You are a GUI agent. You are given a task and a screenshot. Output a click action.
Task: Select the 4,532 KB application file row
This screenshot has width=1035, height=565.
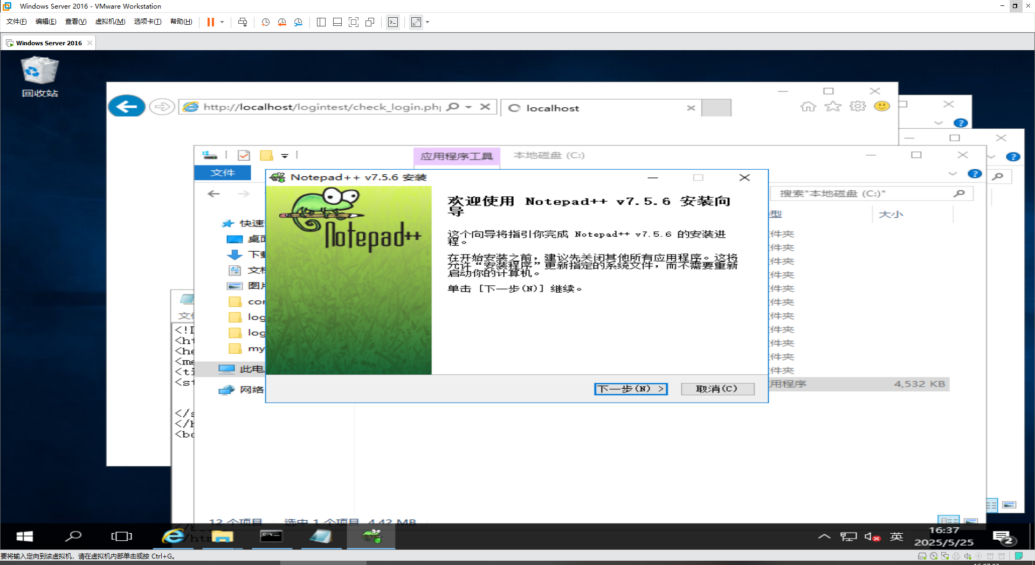pos(859,384)
